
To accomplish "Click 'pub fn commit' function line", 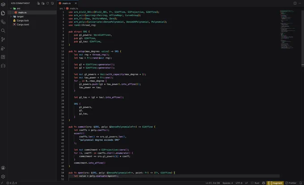I will click(112, 127).
